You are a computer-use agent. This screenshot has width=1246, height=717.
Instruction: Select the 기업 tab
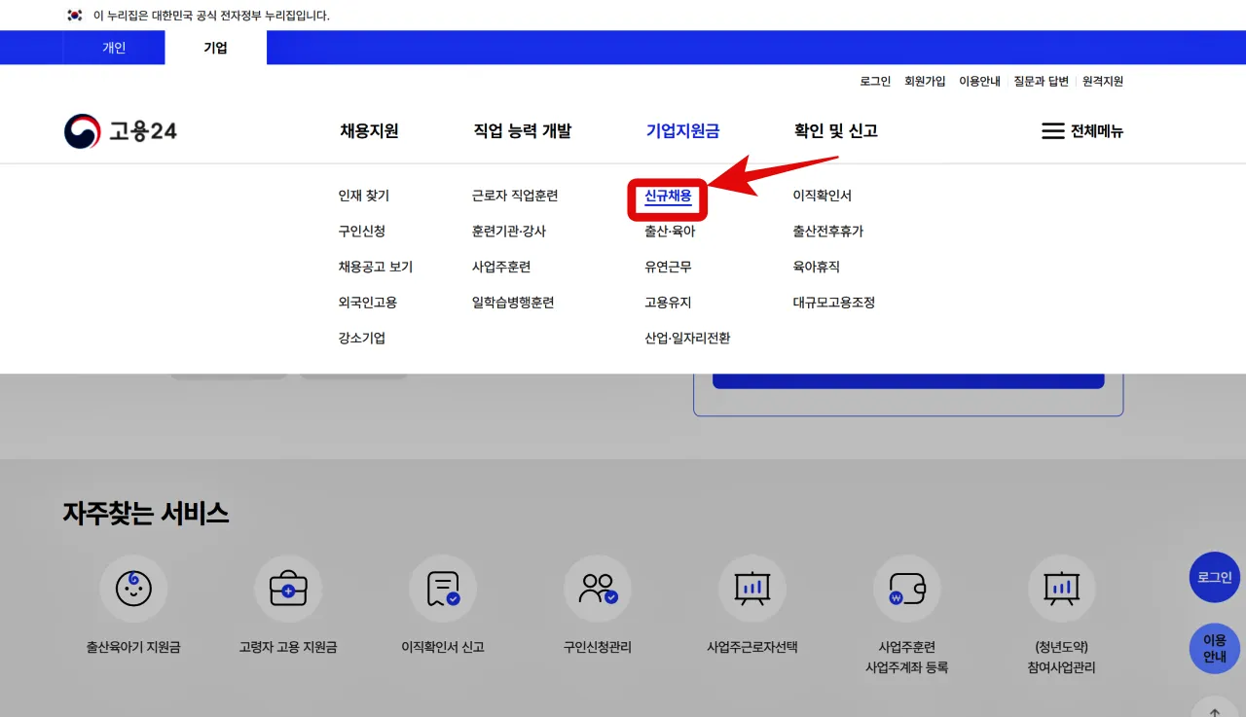tap(214, 47)
